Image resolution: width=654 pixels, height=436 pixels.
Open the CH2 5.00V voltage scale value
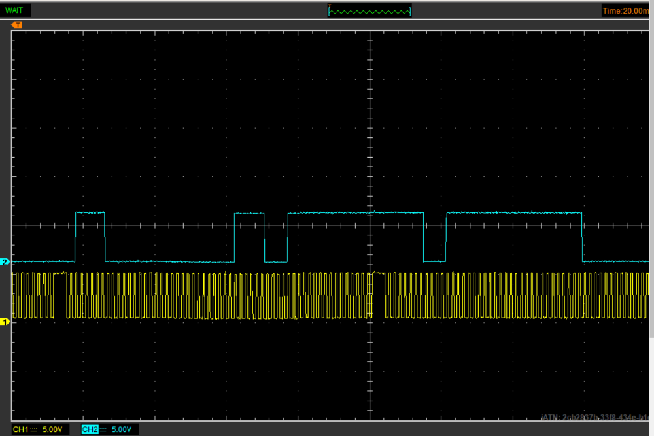121,429
